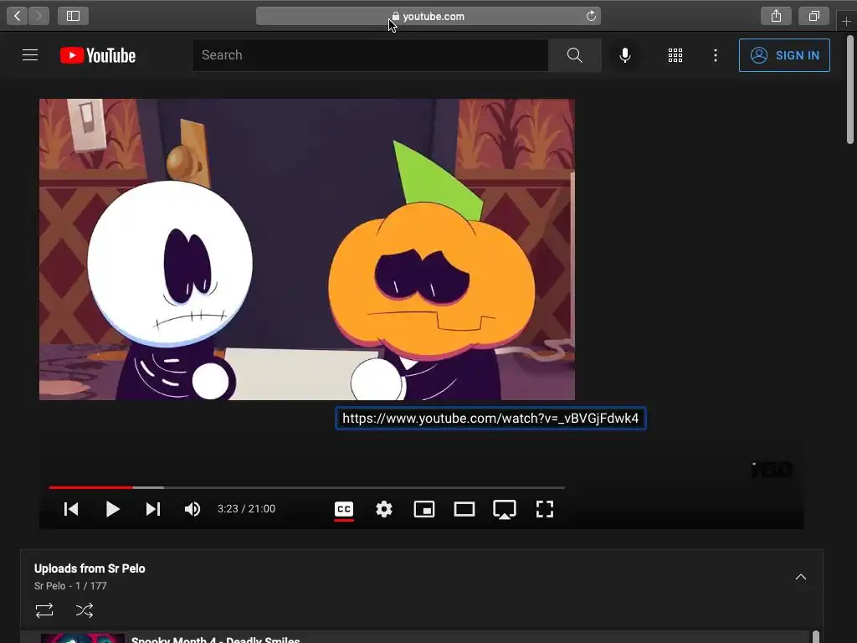
Task: Open YouTube settings three-dot menu
Action: pos(716,55)
